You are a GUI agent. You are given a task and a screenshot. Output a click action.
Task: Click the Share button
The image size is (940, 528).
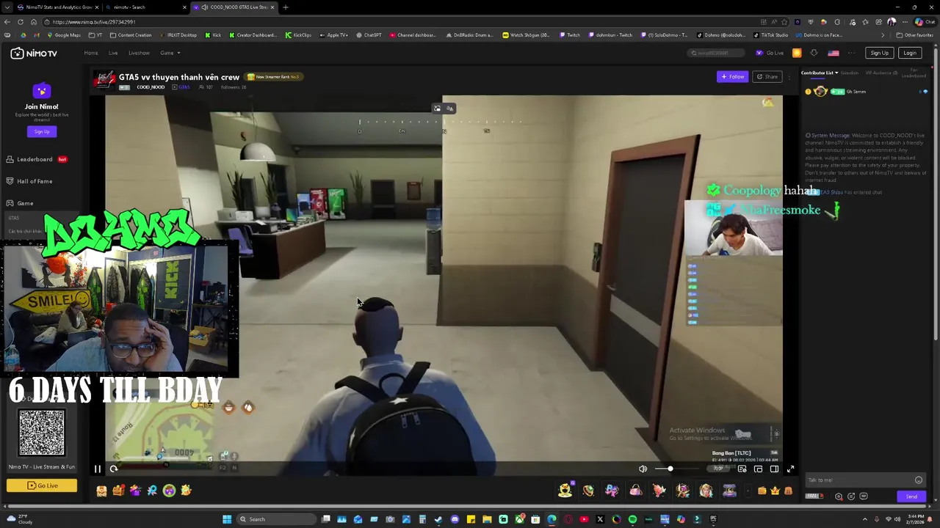click(767, 76)
